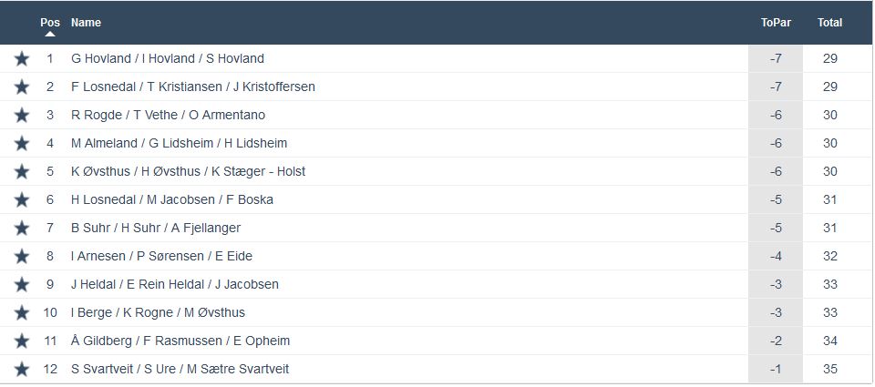This screenshot has height=387, width=875.
Task: Sort leaderboard by Pos column
Action: [x=50, y=22]
